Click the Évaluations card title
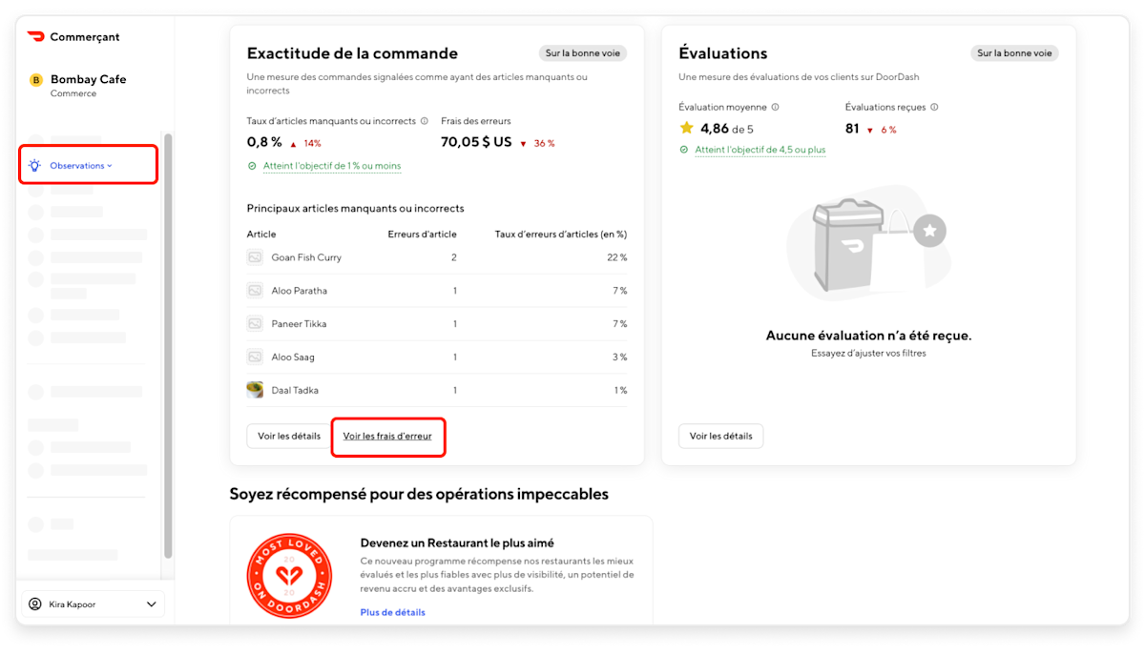This screenshot has height=654, width=1145. tap(723, 53)
